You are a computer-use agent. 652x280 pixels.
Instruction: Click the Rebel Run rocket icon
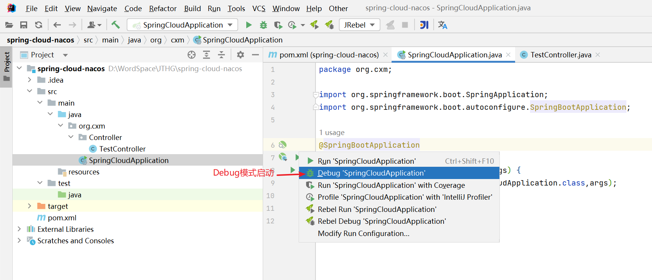[x=314, y=25]
